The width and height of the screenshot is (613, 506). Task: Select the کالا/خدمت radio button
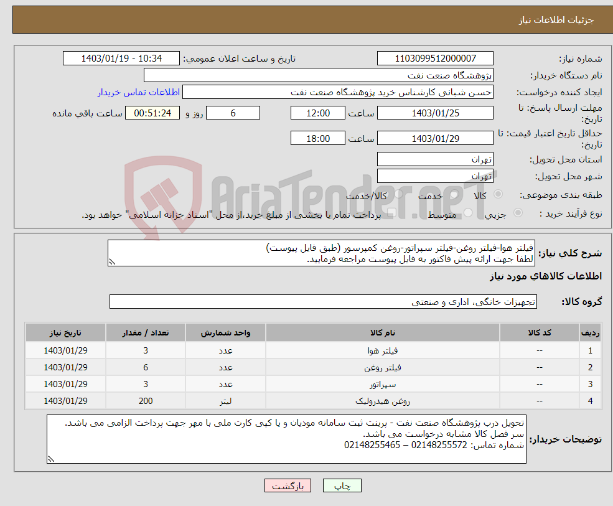pyautogui.click(x=399, y=194)
